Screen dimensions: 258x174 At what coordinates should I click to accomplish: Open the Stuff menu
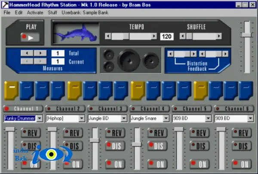(x=52, y=12)
